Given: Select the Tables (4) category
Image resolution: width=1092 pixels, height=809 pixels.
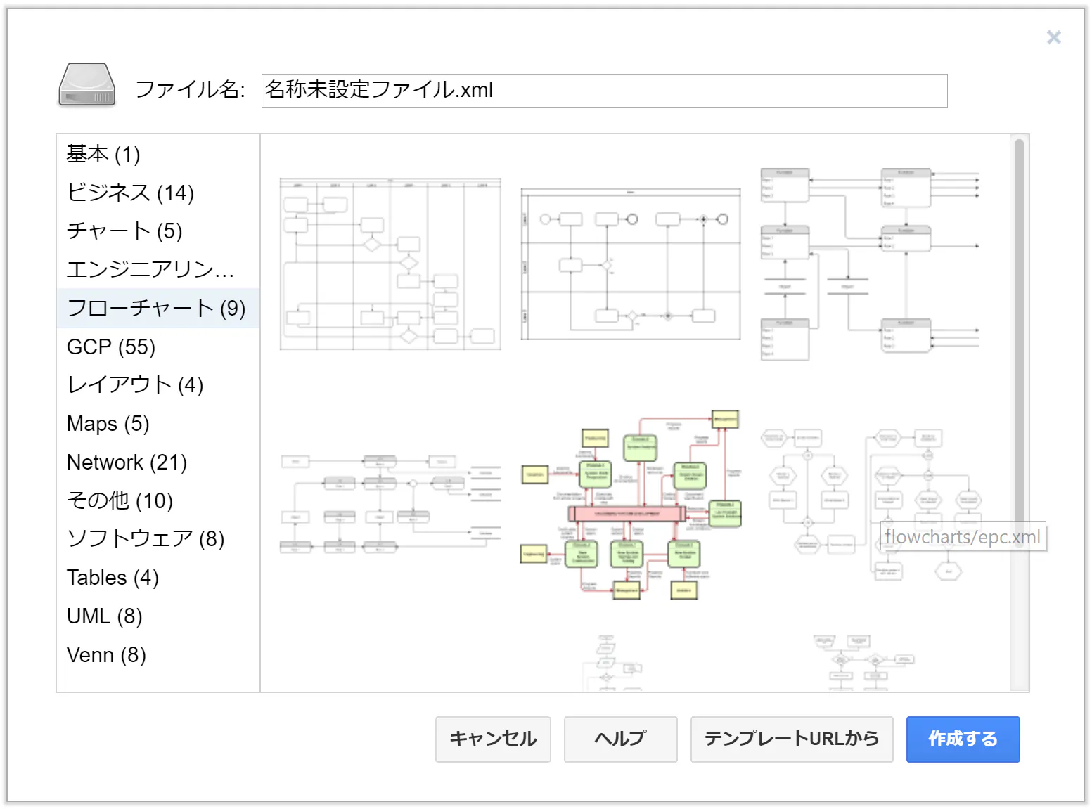Looking at the screenshot, I should [x=158, y=577].
